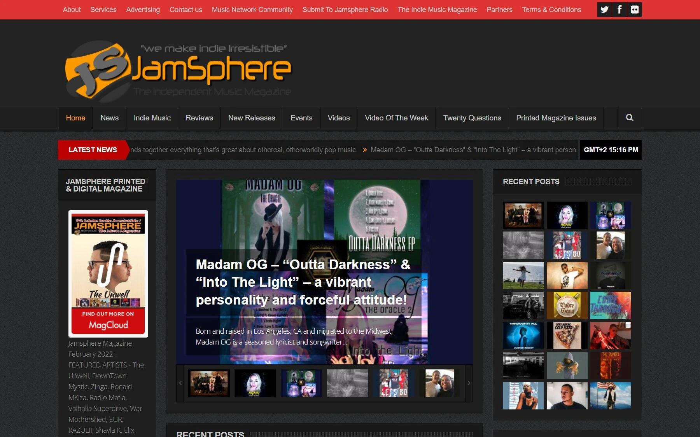
Task: Click the search magnifier icon
Action: (x=630, y=118)
